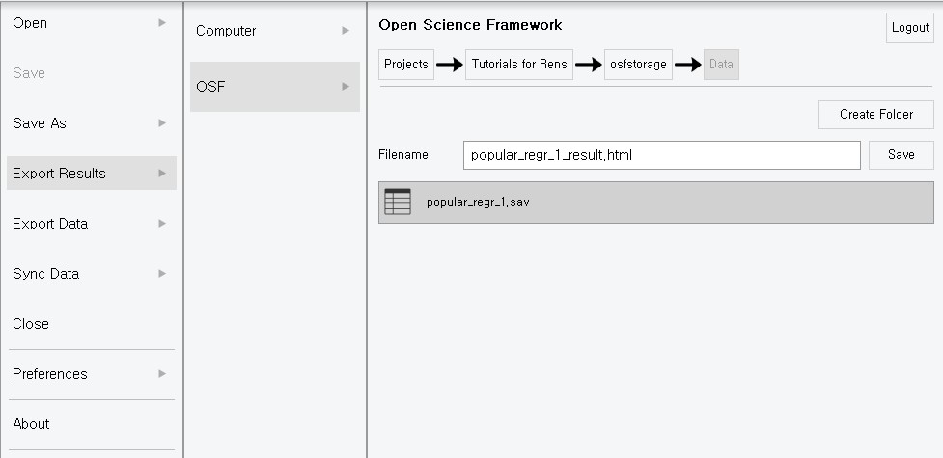Choose Computer as the location

(x=226, y=31)
